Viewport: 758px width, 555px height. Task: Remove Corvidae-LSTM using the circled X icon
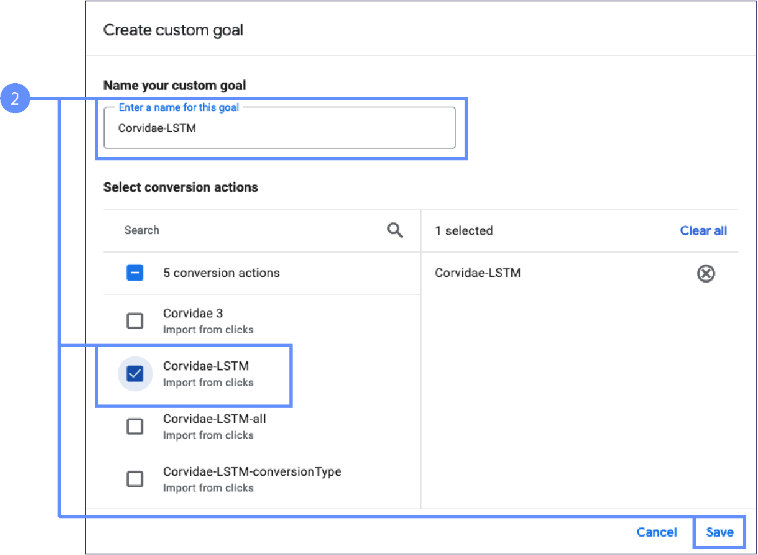coord(706,274)
